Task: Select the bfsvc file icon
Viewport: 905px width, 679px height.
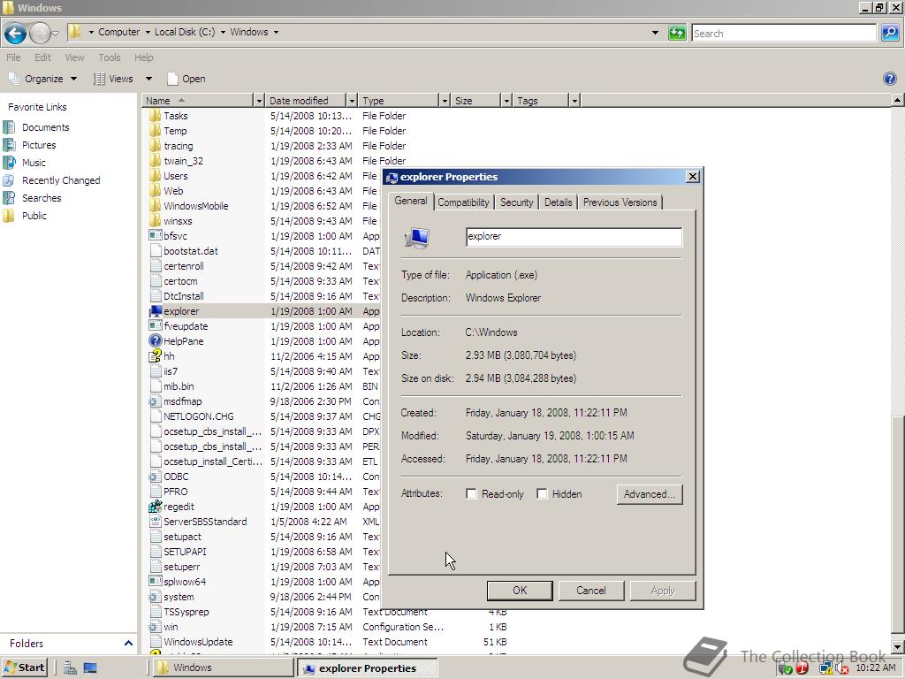Action: pyautogui.click(x=156, y=235)
